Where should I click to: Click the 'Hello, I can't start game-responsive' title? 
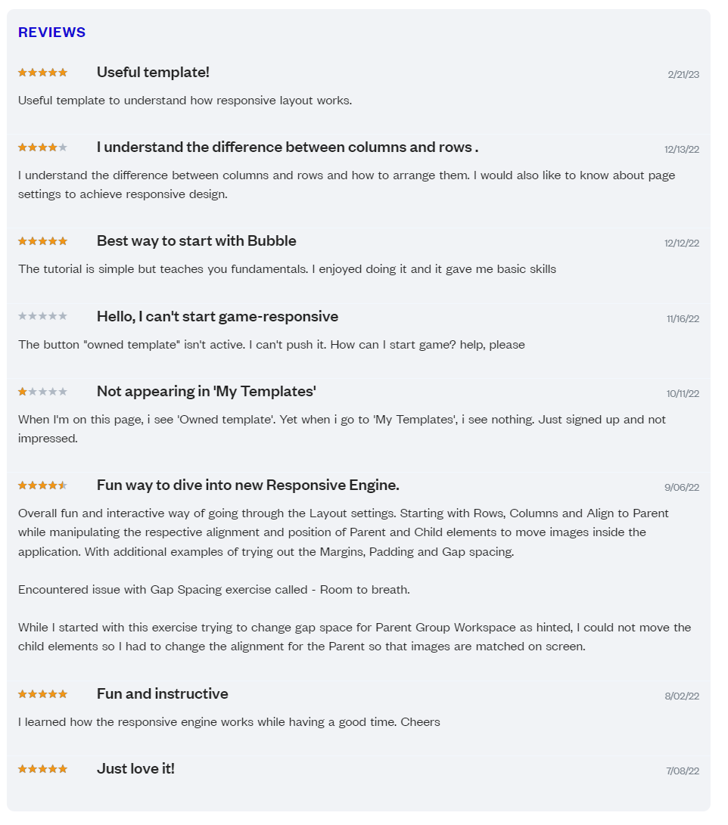[x=217, y=316]
